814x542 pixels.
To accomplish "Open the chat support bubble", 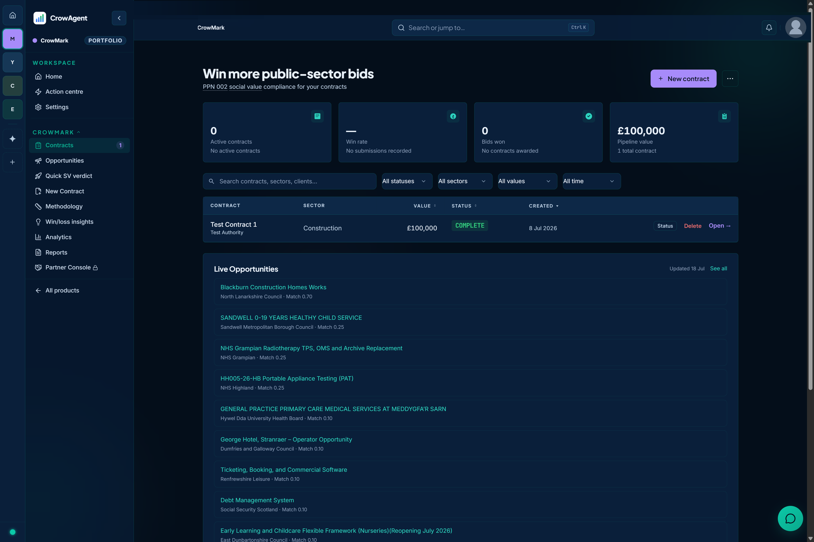I will point(790,518).
